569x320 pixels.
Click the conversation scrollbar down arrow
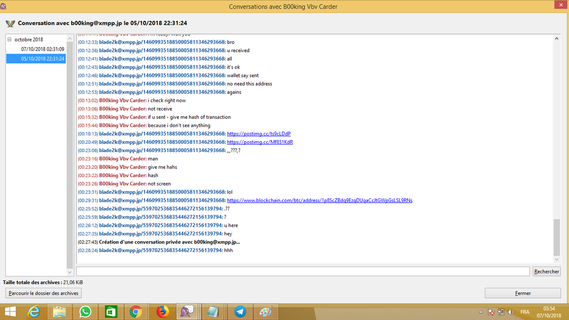click(557, 260)
